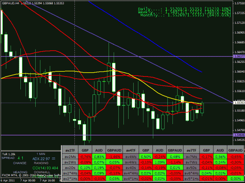Click the -0,11% cell in av5Ds row
The width and height of the screenshot is (245, 183).
[207, 168]
